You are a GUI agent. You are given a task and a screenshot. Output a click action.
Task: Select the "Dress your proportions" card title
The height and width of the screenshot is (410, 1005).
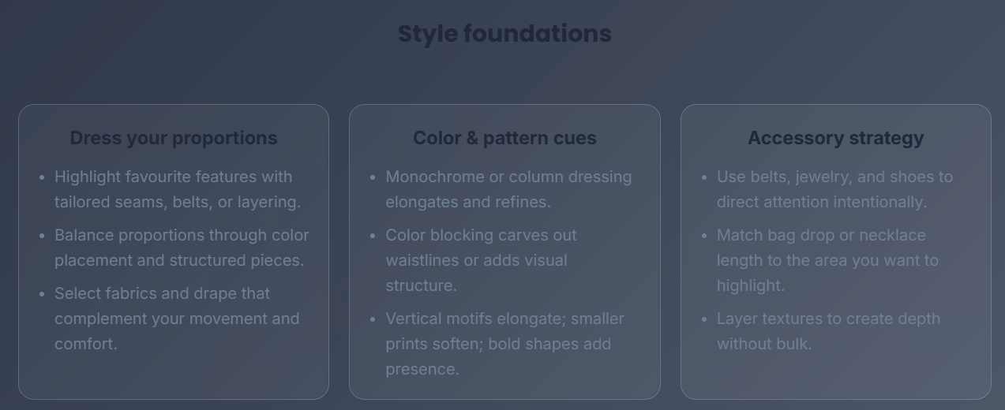click(x=174, y=138)
